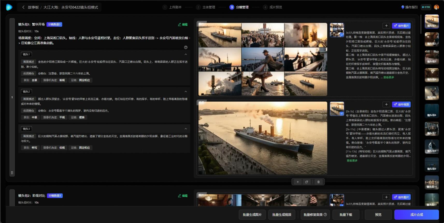Click the 创作视频 button
Screen dimensions: 444x223
[x=401, y=104]
